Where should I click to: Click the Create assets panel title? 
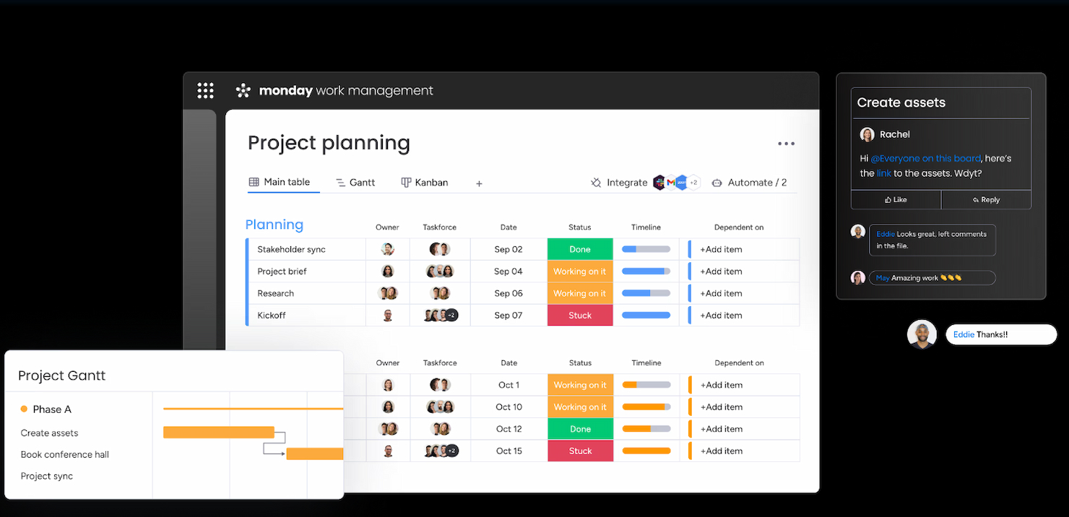(901, 103)
